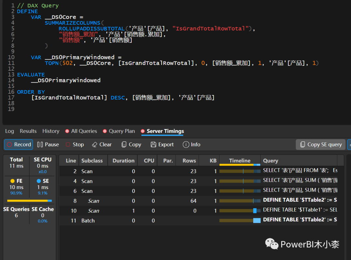This screenshot has height=260, width=351.
Task: Select the line 8 Scan row with 64 rows
Action: (198, 201)
